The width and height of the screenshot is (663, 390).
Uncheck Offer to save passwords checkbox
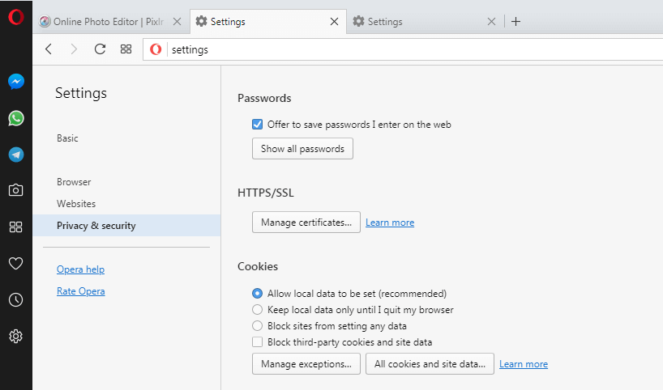258,125
